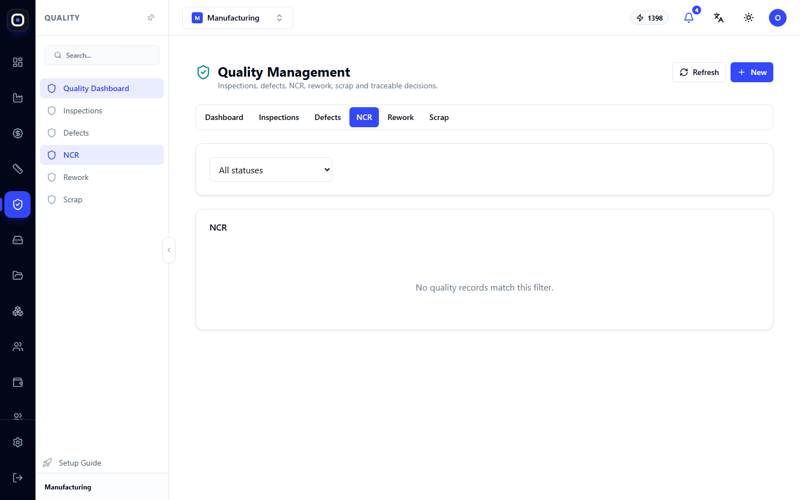Viewport: 800px width, 500px height.
Task: Click the New button
Action: pyautogui.click(x=752, y=72)
